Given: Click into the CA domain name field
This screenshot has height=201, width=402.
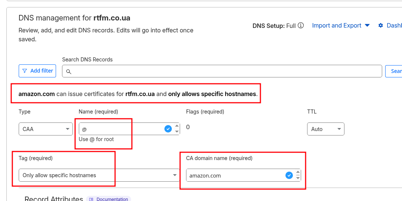Looking at the screenshot, I should coord(235,175).
